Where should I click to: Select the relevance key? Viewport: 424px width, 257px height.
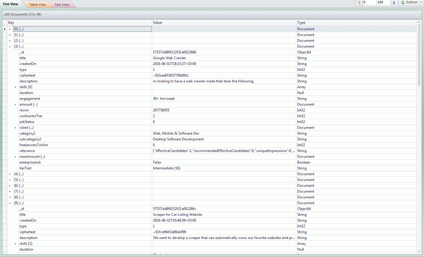pos(27,151)
